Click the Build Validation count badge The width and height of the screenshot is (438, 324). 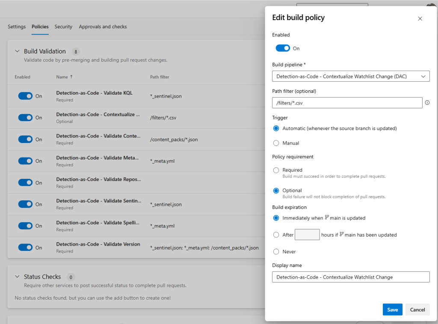pyautogui.click(x=76, y=52)
